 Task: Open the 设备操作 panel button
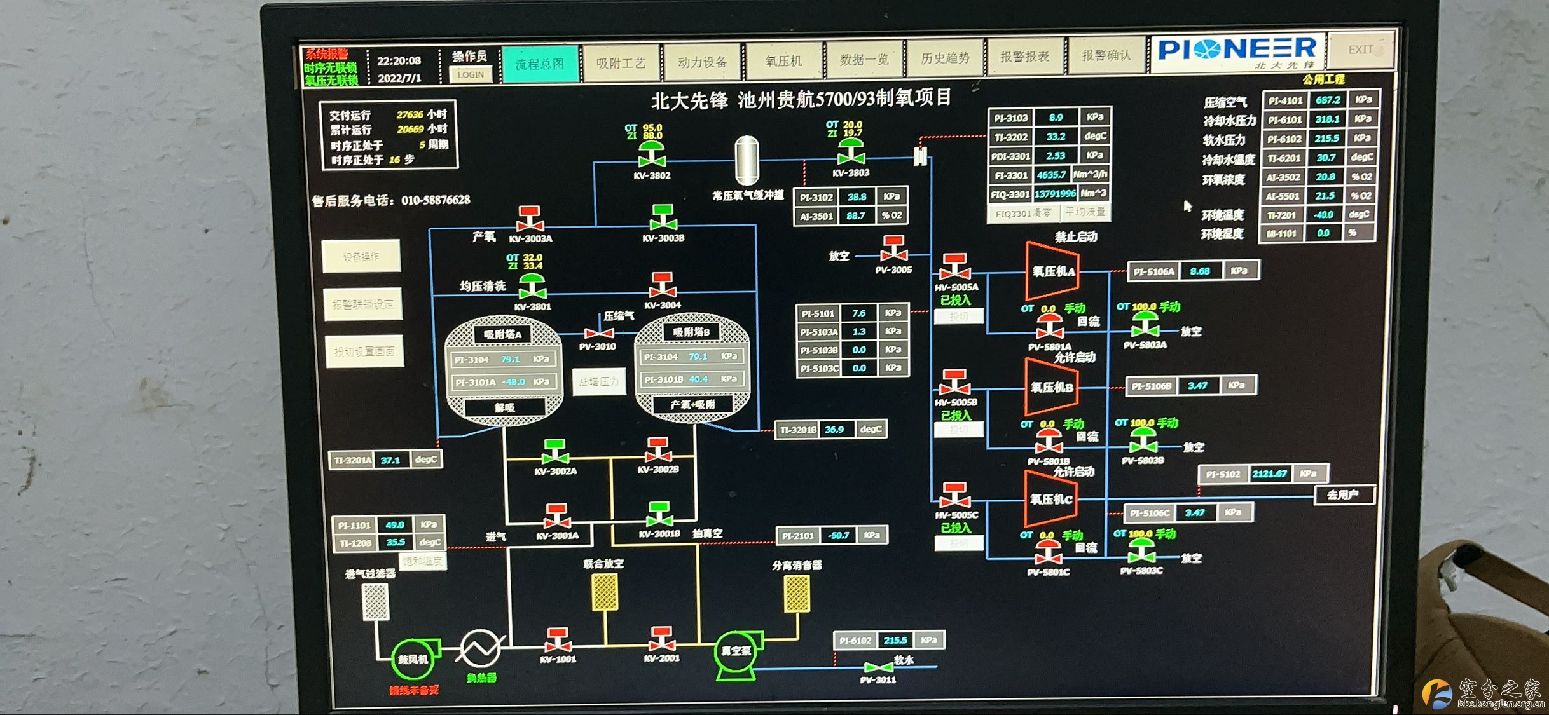(x=361, y=257)
